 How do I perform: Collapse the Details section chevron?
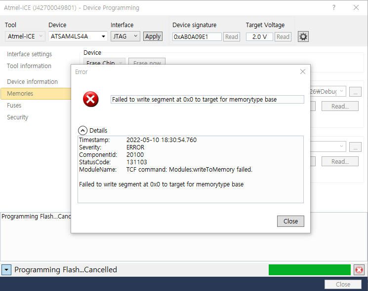pos(82,131)
